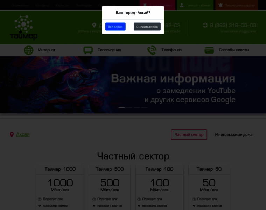Open the Способы оплаты menu section

click(x=234, y=50)
